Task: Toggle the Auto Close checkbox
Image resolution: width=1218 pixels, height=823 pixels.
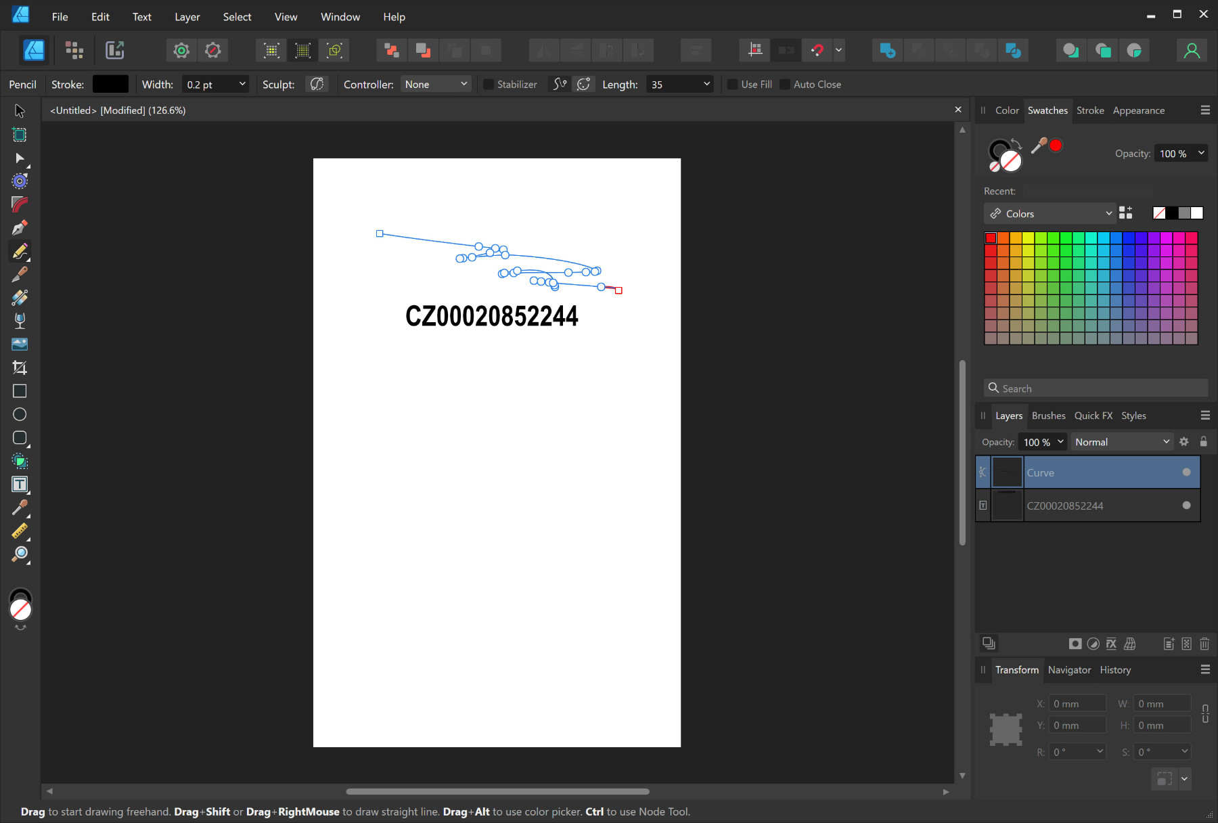Action: (x=785, y=85)
